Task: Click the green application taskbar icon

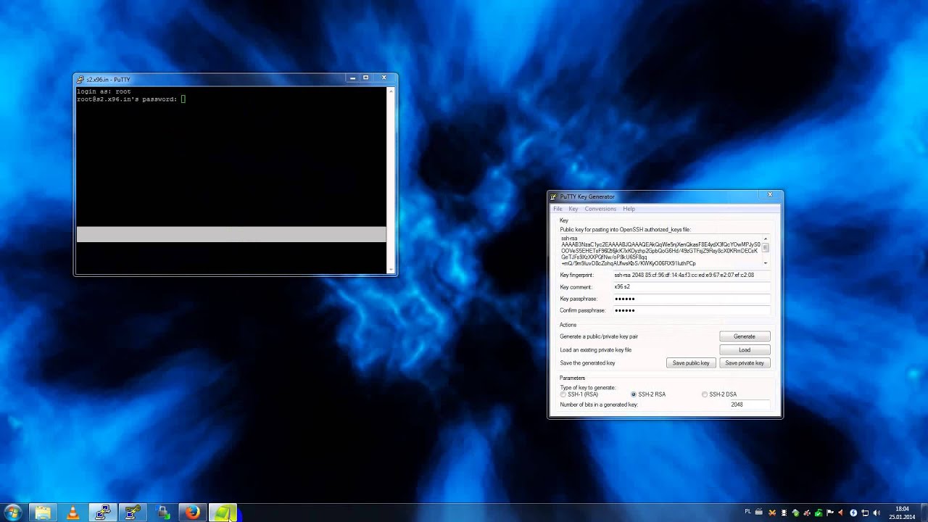Action: coord(223,513)
